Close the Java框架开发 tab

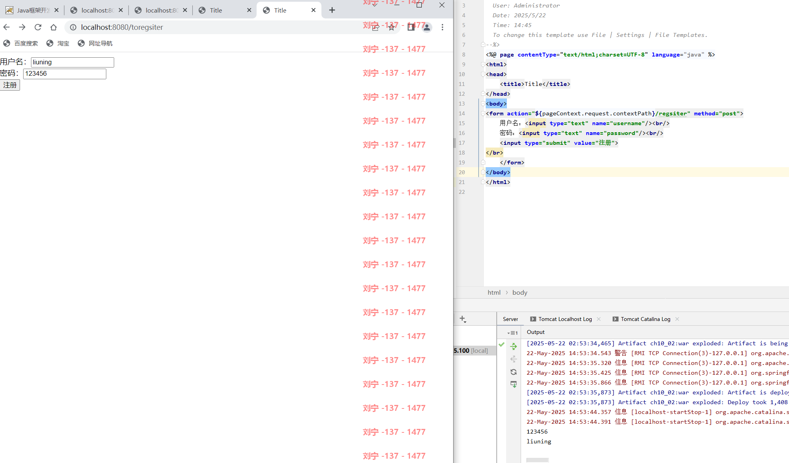point(56,10)
